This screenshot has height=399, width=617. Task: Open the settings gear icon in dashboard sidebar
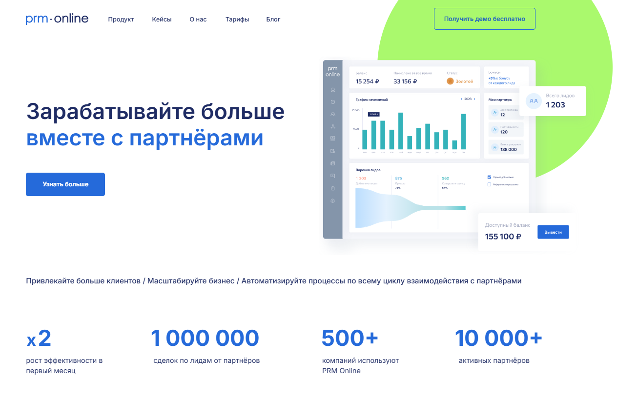[x=333, y=200]
